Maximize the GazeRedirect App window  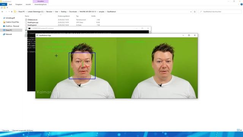(189, 35)
